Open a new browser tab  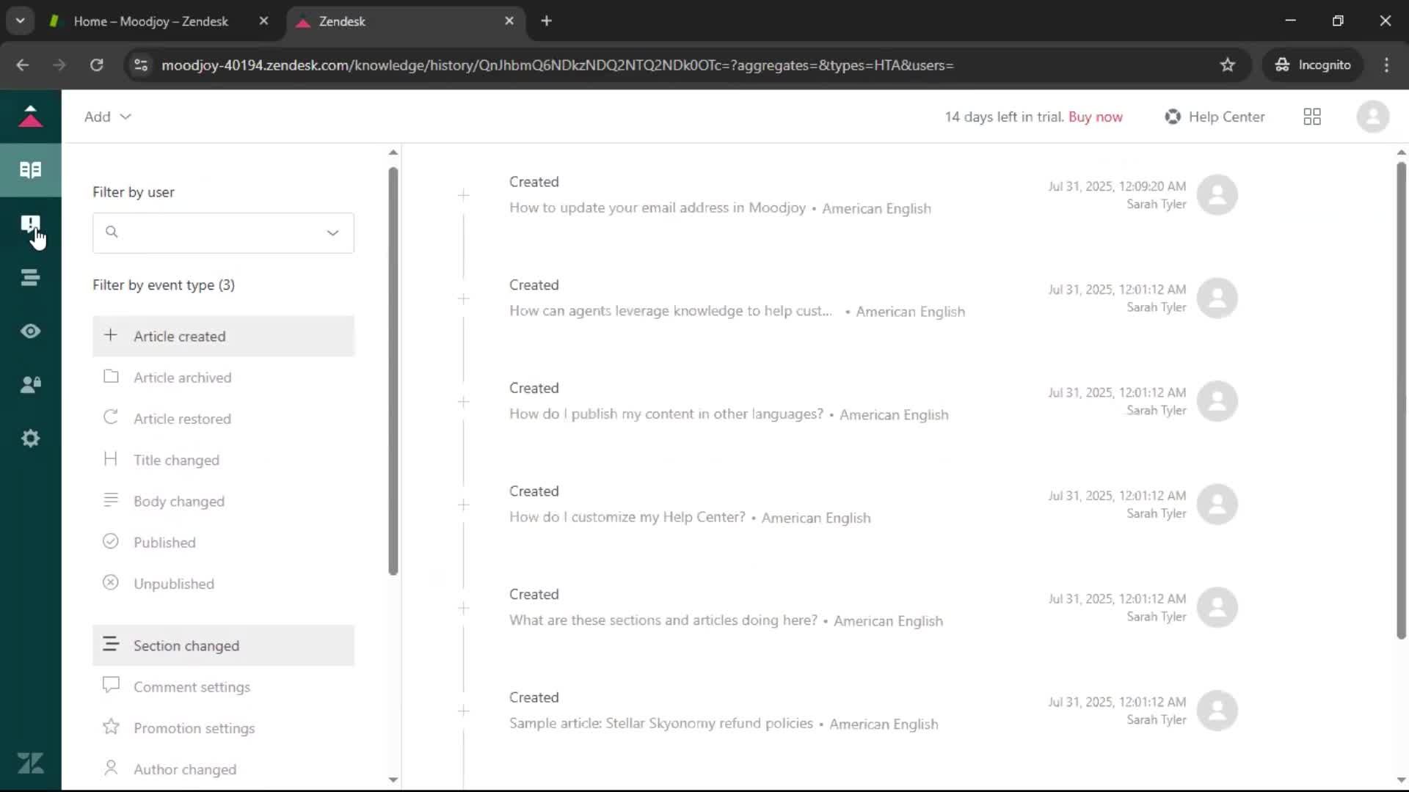coord(546,21)
